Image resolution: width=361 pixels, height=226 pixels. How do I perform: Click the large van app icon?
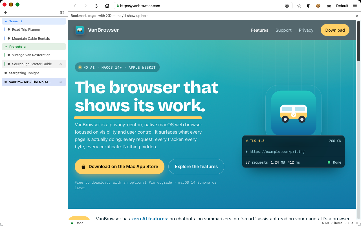point(294,113)
